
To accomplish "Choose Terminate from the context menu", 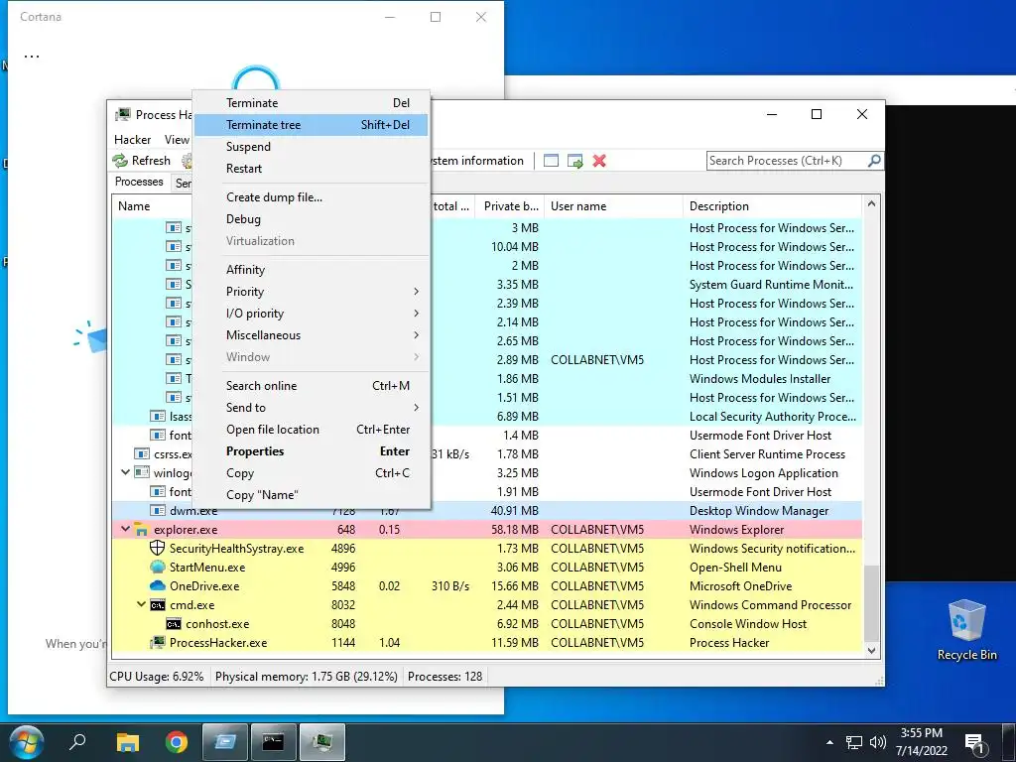I will (311, 103).
